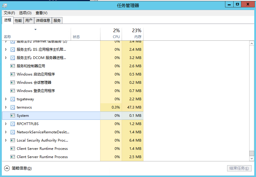The height and width of the screenshot is (177, 256).
Task: Select the Windows 会话管理器 icon
Action: (x=12, y=82)
